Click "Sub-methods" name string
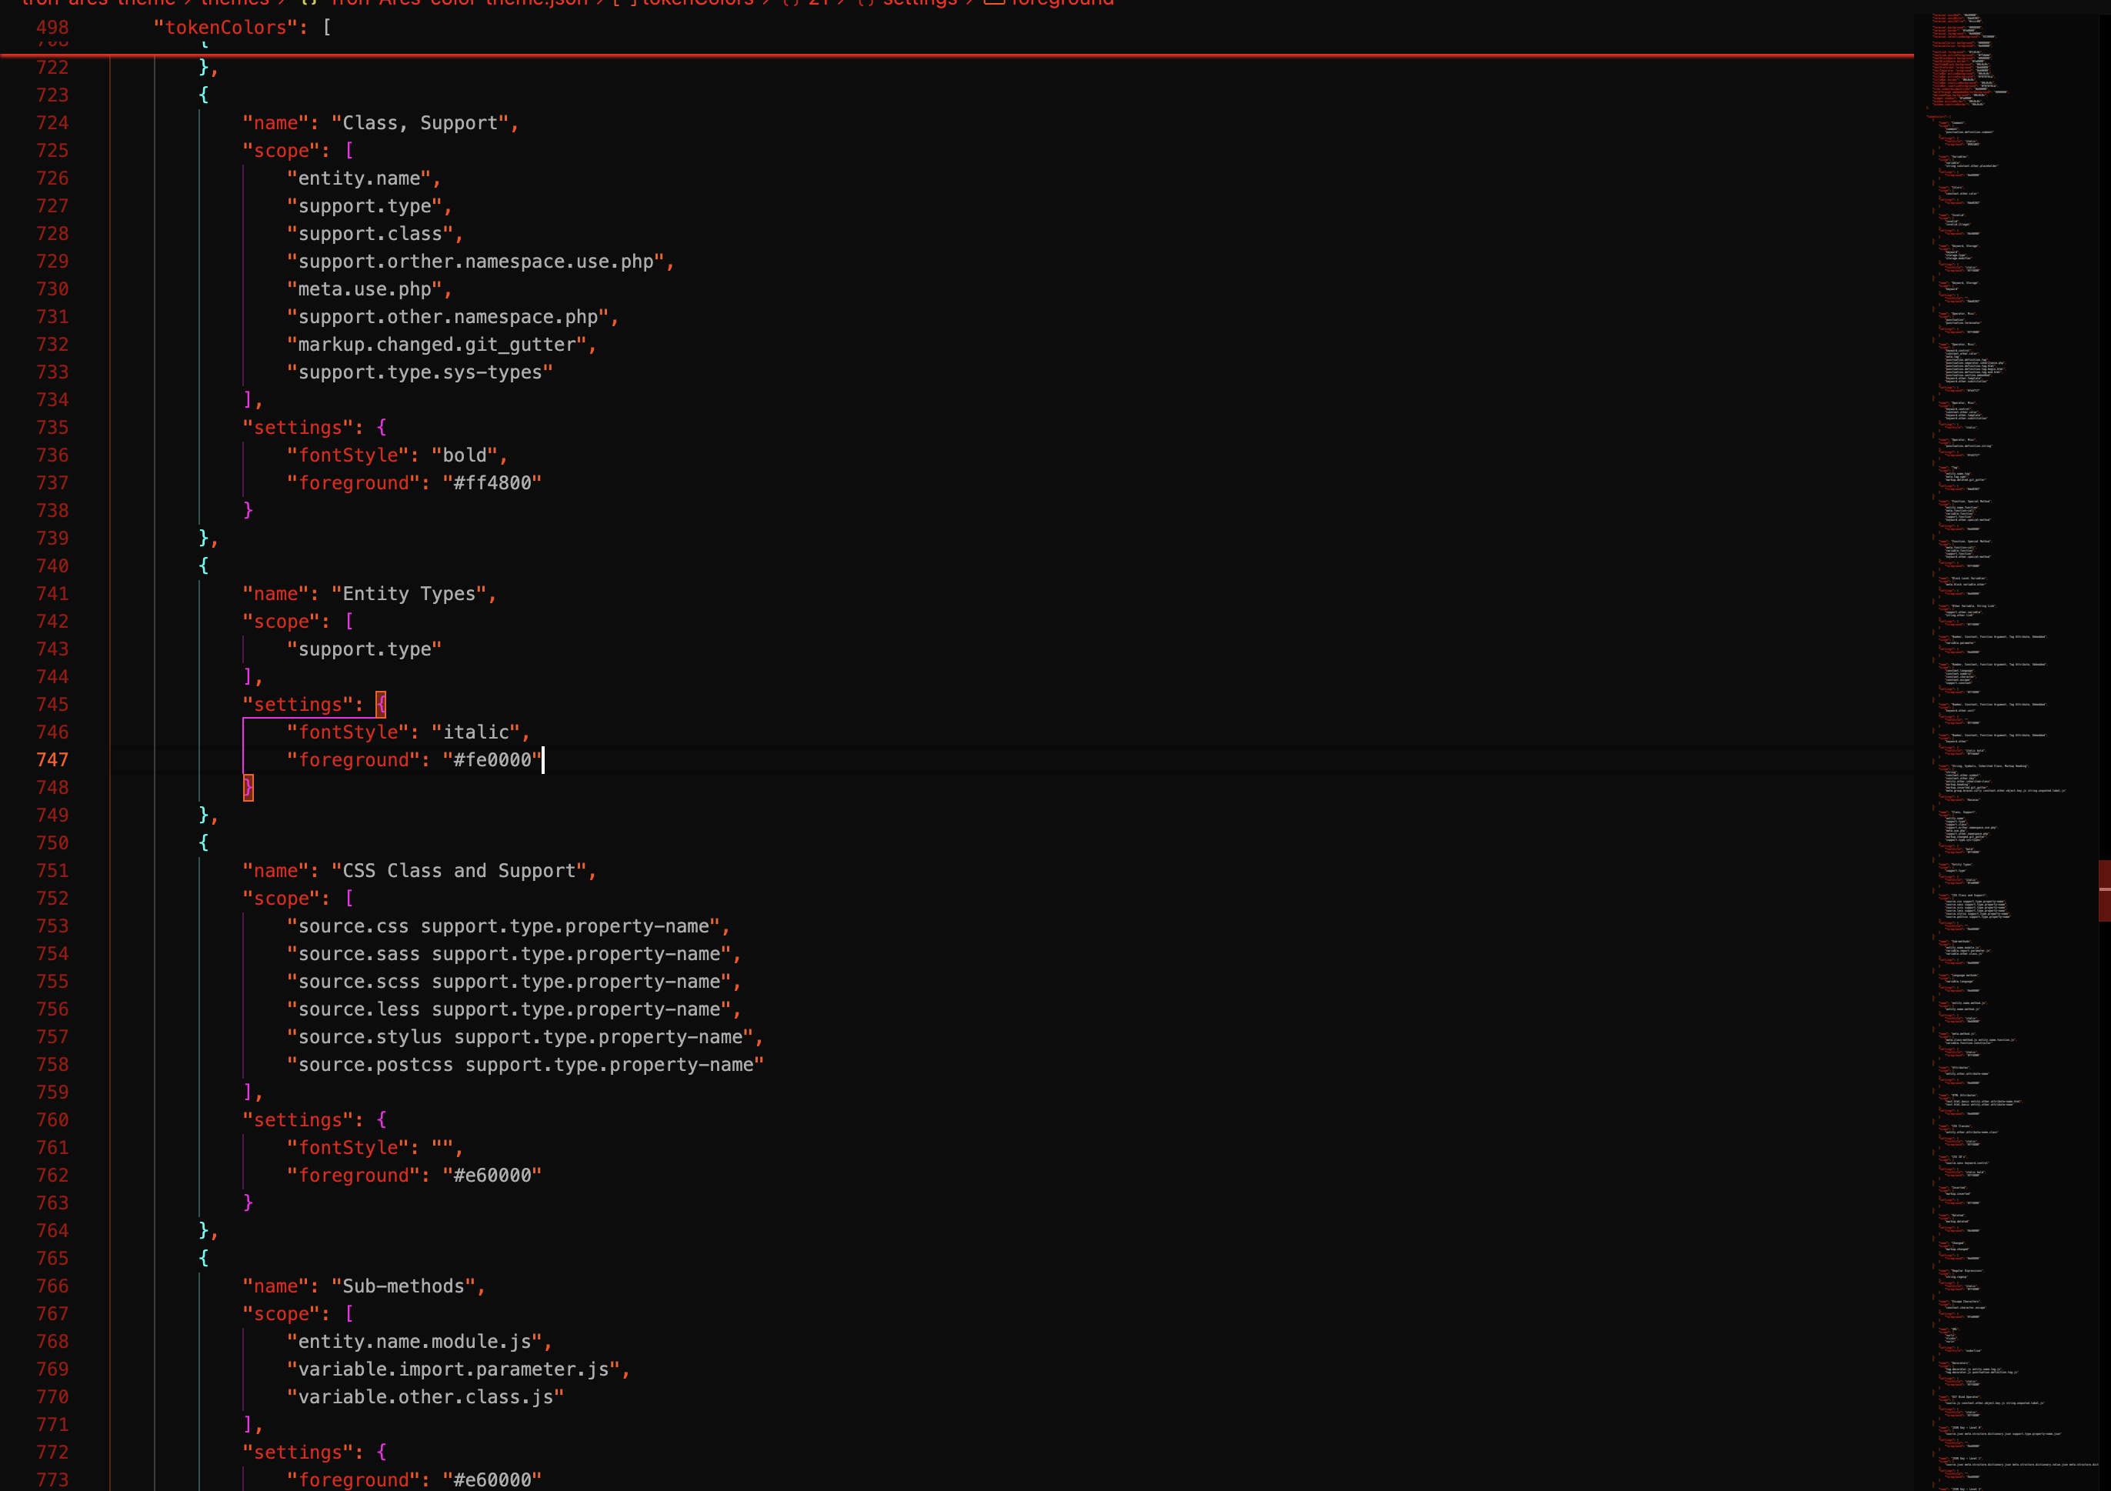 (x=404, y=1286)
